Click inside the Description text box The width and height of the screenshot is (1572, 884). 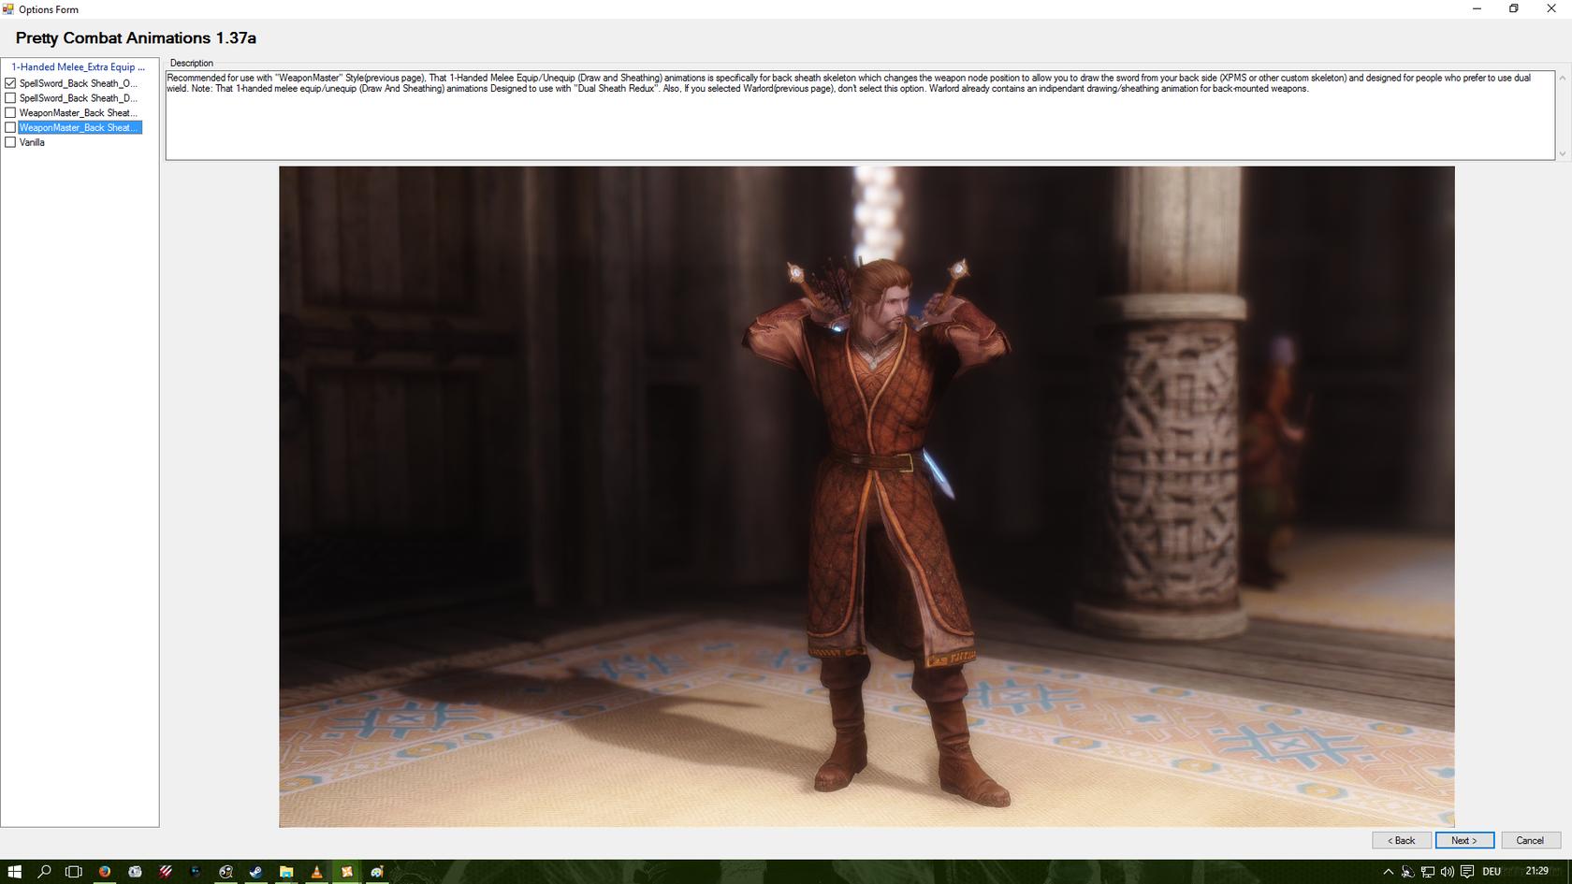point(860,115)
